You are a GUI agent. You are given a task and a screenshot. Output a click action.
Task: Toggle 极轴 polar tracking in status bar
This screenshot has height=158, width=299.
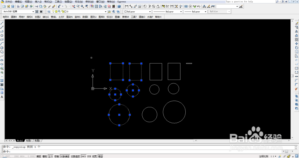[x=57, y=156]
